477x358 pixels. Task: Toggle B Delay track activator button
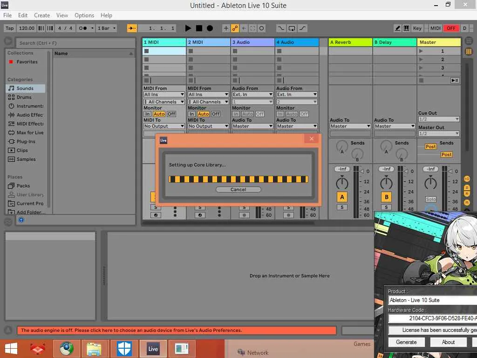[x=386, y=197]
